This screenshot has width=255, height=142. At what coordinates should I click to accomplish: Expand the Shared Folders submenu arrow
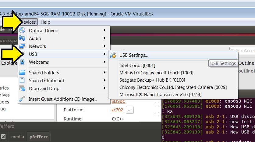pyautogui.click(x=105, y=73)
